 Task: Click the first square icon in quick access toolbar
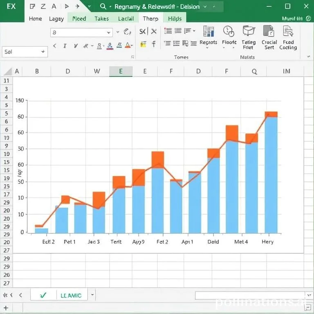tap(32, 7)
